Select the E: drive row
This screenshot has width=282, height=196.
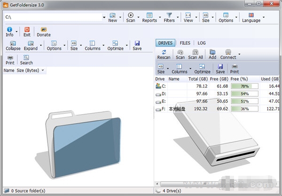[217, 101]
